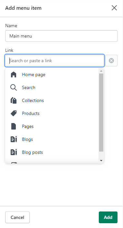The width and height of the screenshot is (123, 228).
Task: Select Blog posts link option
Action: point(52,152)
